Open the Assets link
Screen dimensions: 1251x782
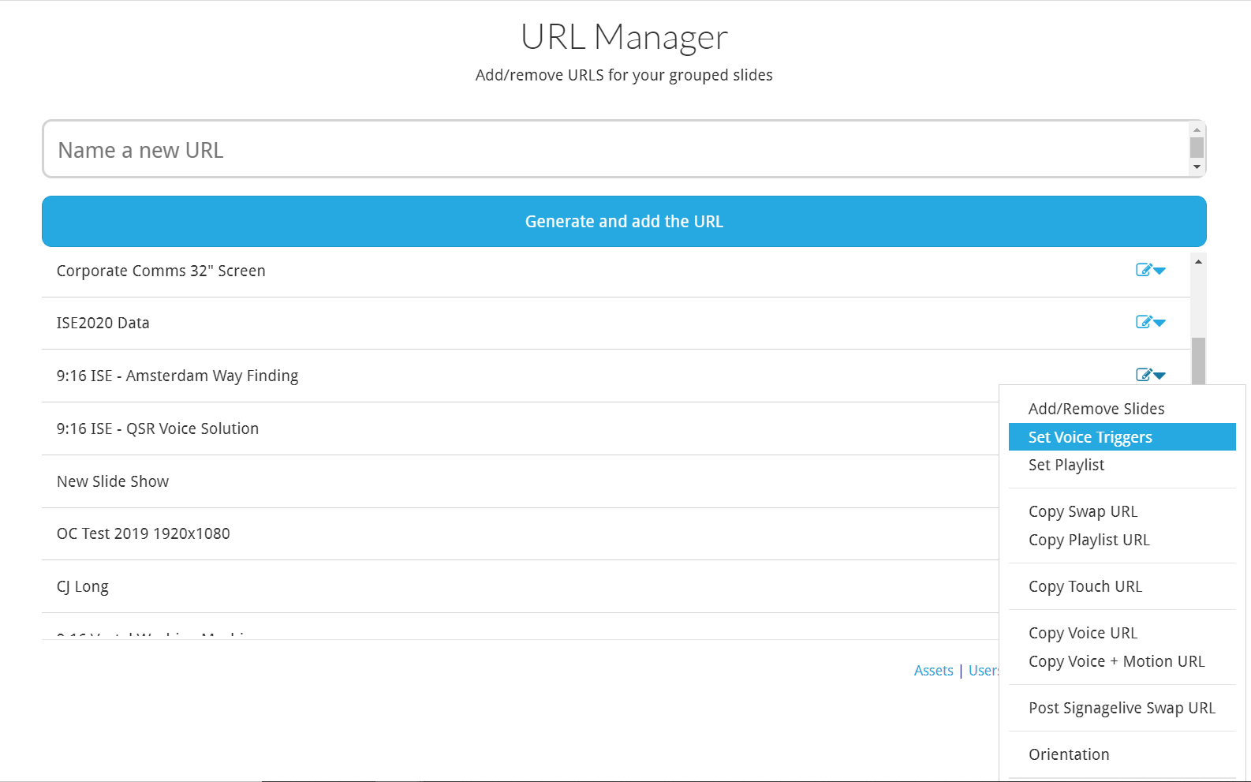click(933, 671)
